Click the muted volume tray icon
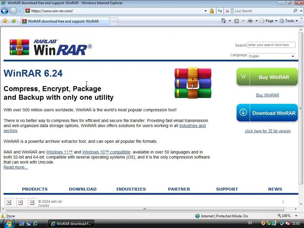 point(288,223)
